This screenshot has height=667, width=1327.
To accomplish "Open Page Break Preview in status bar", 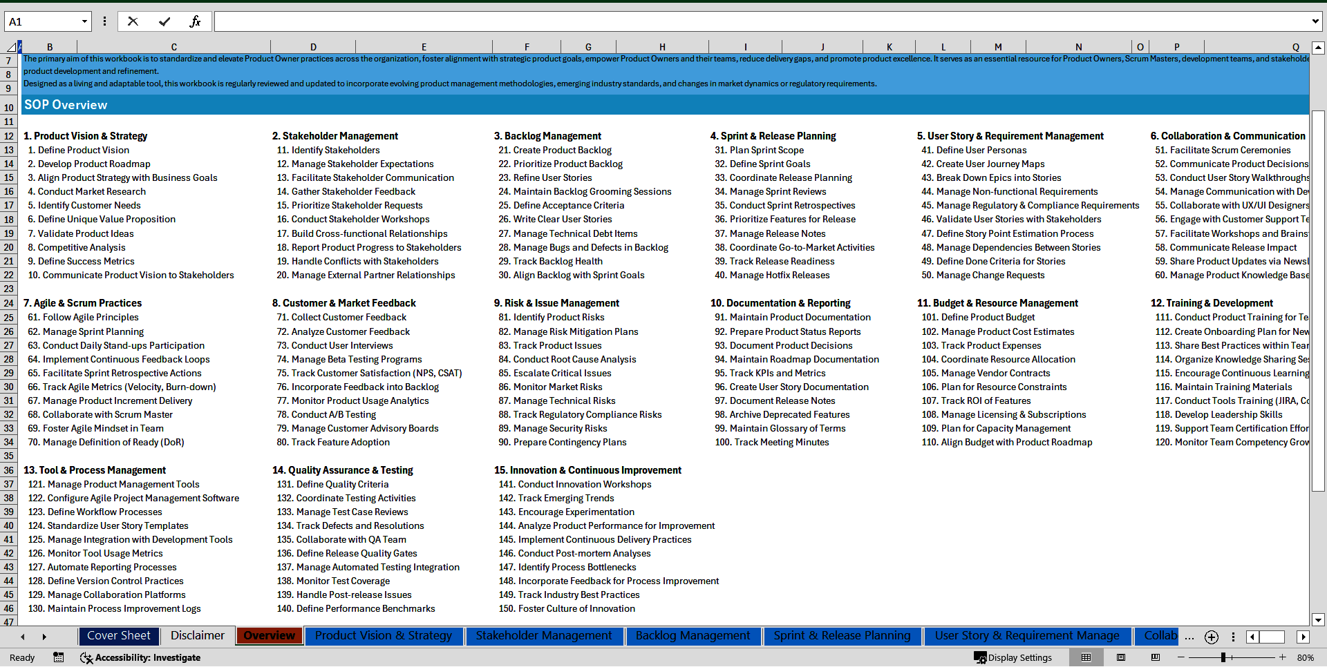I will 1156,657.
